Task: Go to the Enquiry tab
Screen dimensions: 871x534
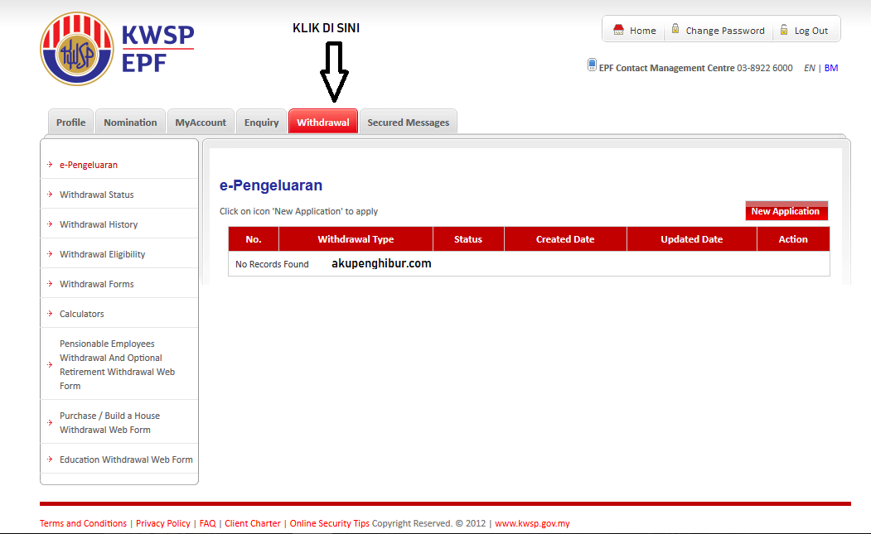Action: pyautogui.click(x=262, y=122)
